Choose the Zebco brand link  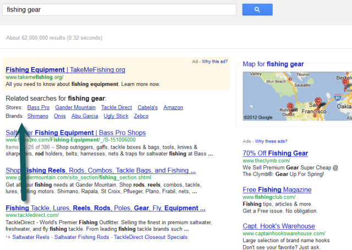point(140,116)
